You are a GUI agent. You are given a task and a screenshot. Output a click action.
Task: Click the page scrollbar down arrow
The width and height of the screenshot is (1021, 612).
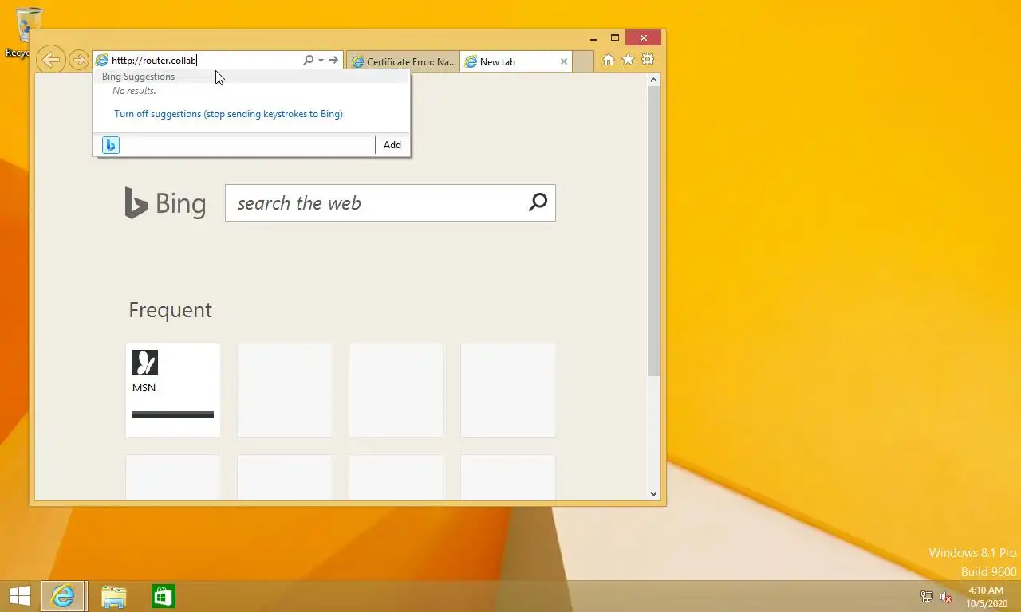pyautogui.click(x=654, y=494)
